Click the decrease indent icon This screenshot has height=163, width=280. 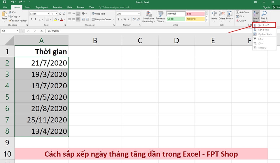click(x=83, y=19)
